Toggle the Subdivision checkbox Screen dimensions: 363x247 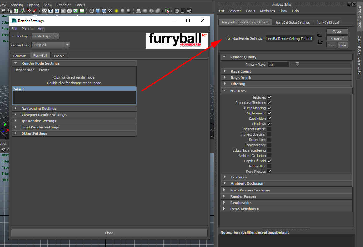[270, 119]
